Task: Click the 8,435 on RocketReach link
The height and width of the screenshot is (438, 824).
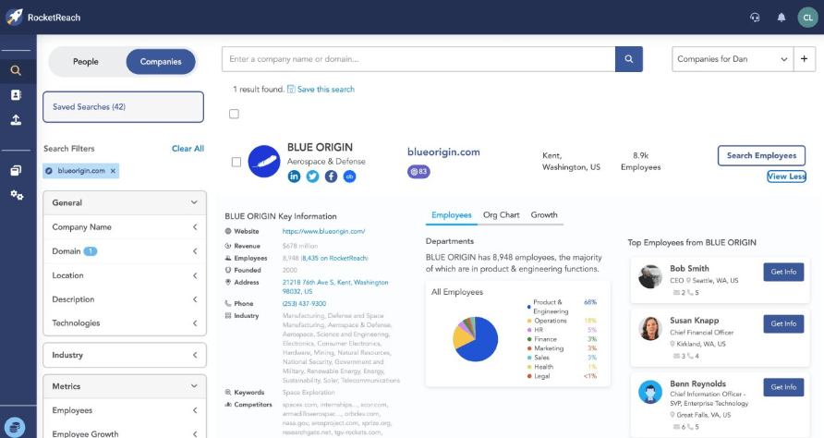Action: pos(334,258)
